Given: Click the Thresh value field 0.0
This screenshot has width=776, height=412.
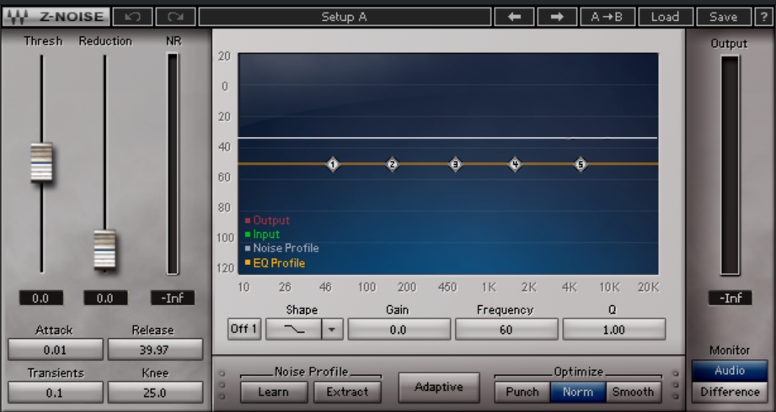Looking at the screenshot, I should [x=41, y=298].
